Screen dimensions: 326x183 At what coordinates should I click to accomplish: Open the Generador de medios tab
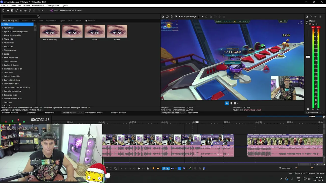(x=94, y=113)
